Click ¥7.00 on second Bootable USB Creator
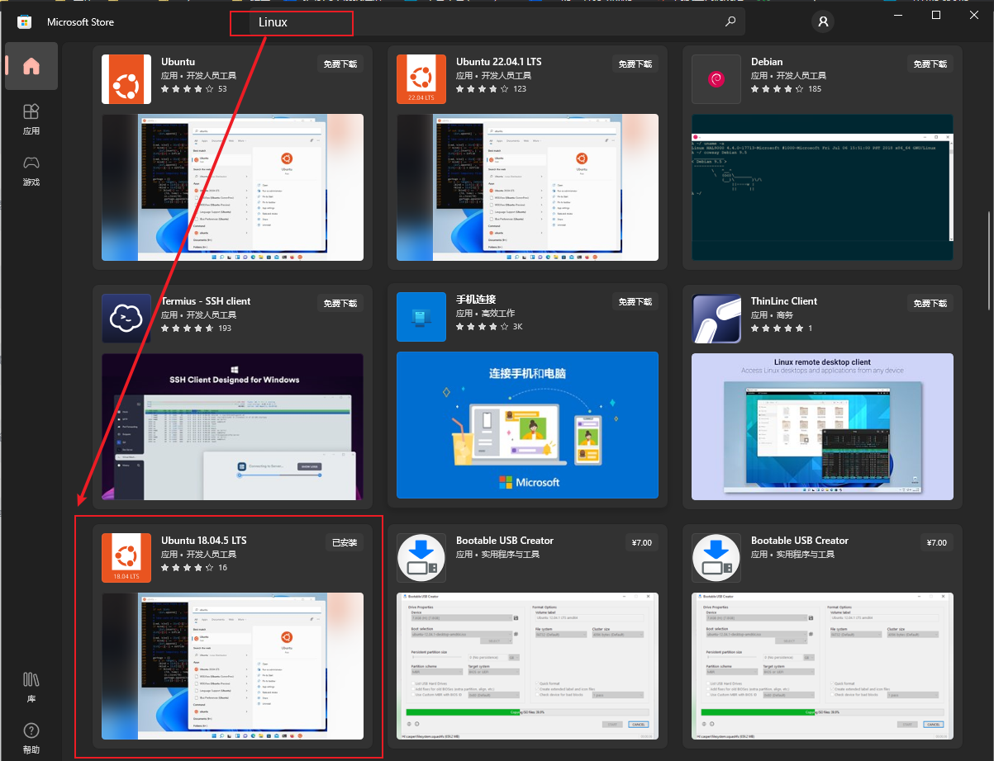This screenshot has width=994, height=761. (x=937, y=542)
